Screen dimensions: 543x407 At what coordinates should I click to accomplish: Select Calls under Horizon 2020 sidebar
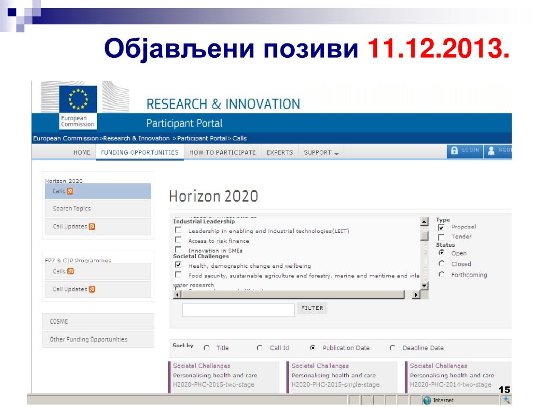98,191
